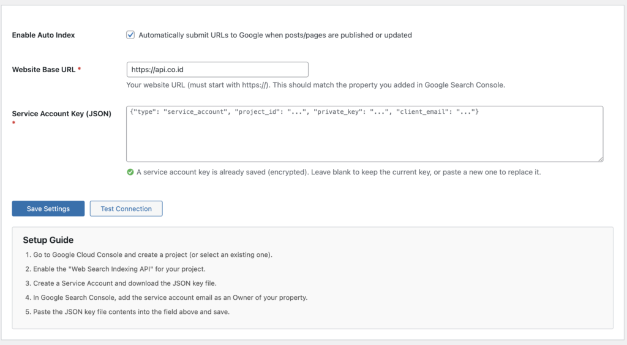
Task: Click the green saved-key checkmark icon
Action: click(130, 172)
